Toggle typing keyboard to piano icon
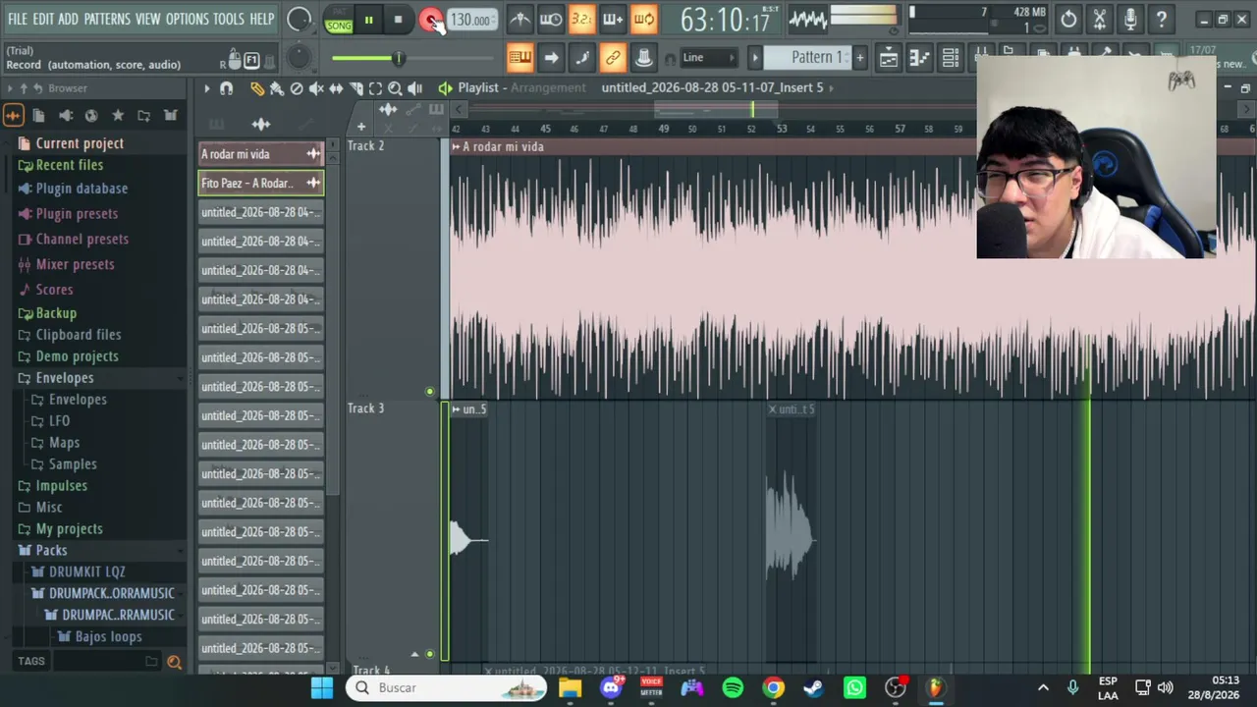 point(519,58)
